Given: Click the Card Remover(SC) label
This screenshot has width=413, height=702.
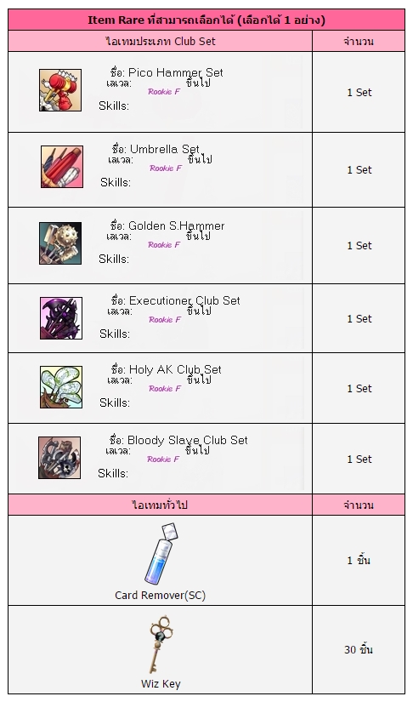Looking at the screenshot, I should click(x=161, y=595).
